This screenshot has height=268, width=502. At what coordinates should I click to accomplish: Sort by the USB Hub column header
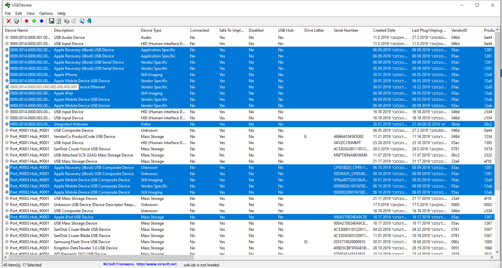(x=289, y=30)
